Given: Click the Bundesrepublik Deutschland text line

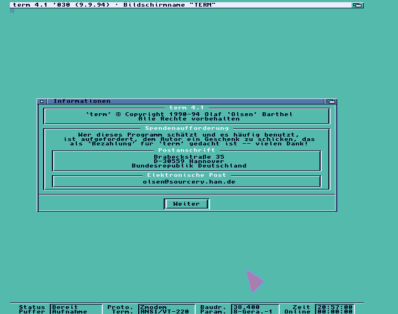Looking at the screenshot, I should pos(188,165).
